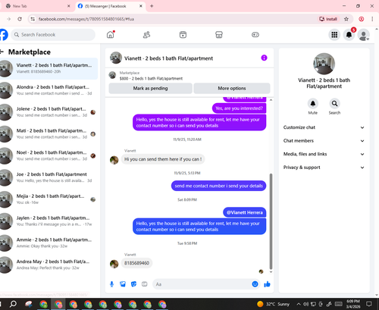Expand Customize chat section

(324, 127)
